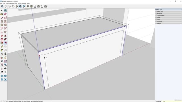Select the Scale tool

click(2, 43)
